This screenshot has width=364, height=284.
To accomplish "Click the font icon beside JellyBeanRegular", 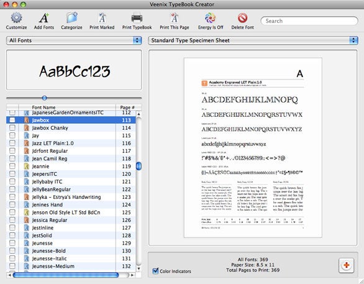I will click(27, 190).
